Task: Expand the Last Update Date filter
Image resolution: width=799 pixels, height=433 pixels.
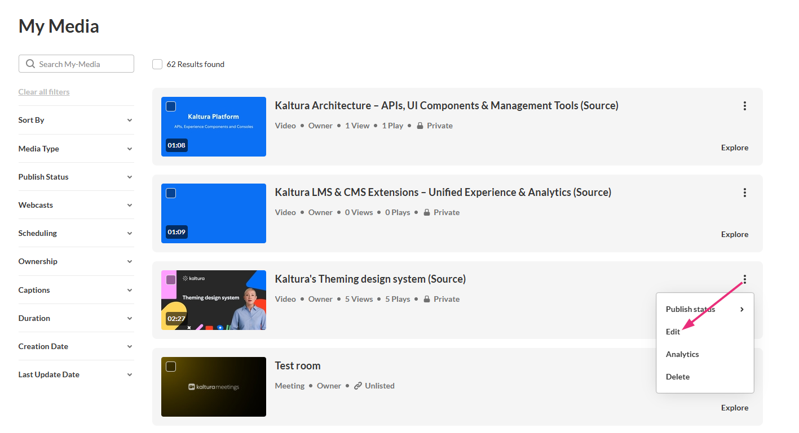Action: pos(76,374)
